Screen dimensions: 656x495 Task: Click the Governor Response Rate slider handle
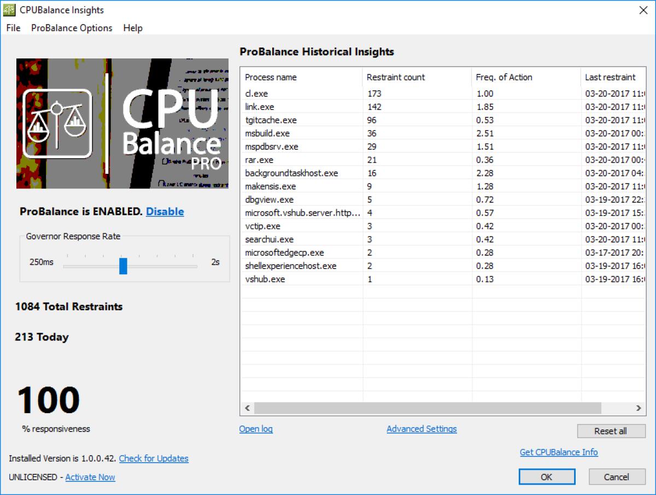(x=124, y=266)
